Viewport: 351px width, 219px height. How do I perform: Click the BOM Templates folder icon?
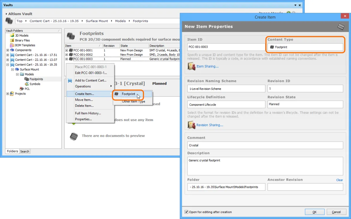pyautogui.click(x=12, y=45)
